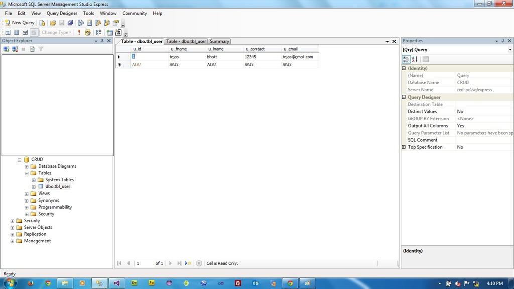Open the active documents list arrow
Viewport: 514px width, 289px height.
click(x=387, y=41)
